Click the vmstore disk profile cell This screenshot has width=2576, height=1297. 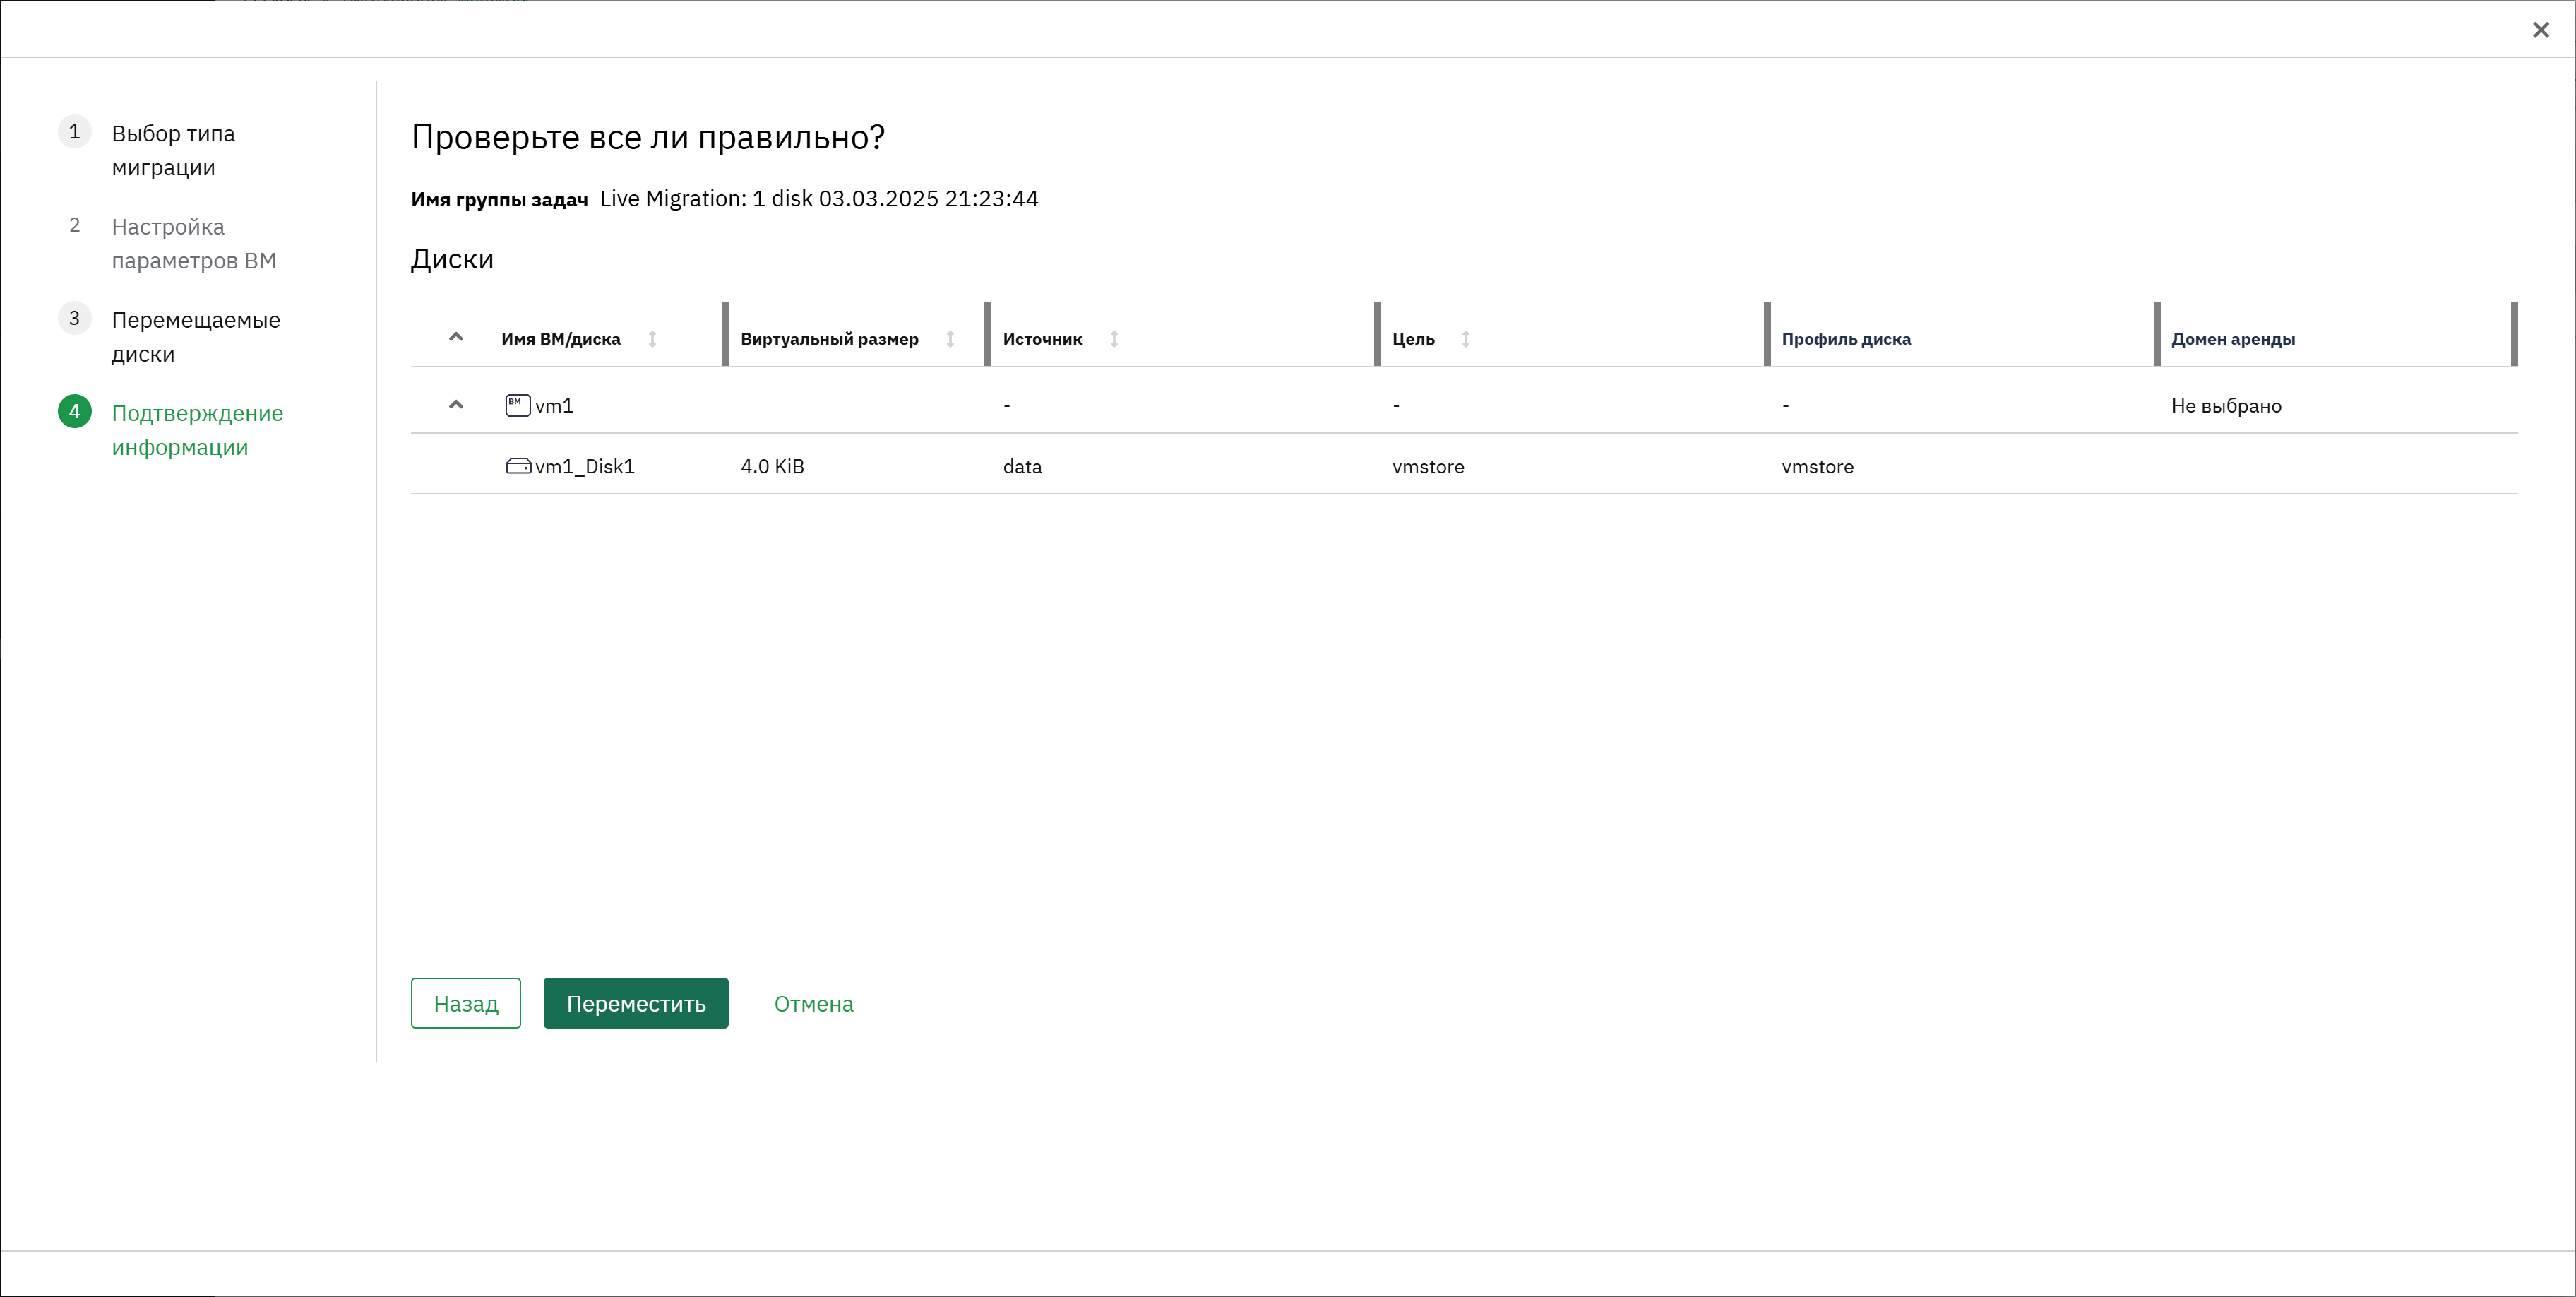coord(1817,468)
